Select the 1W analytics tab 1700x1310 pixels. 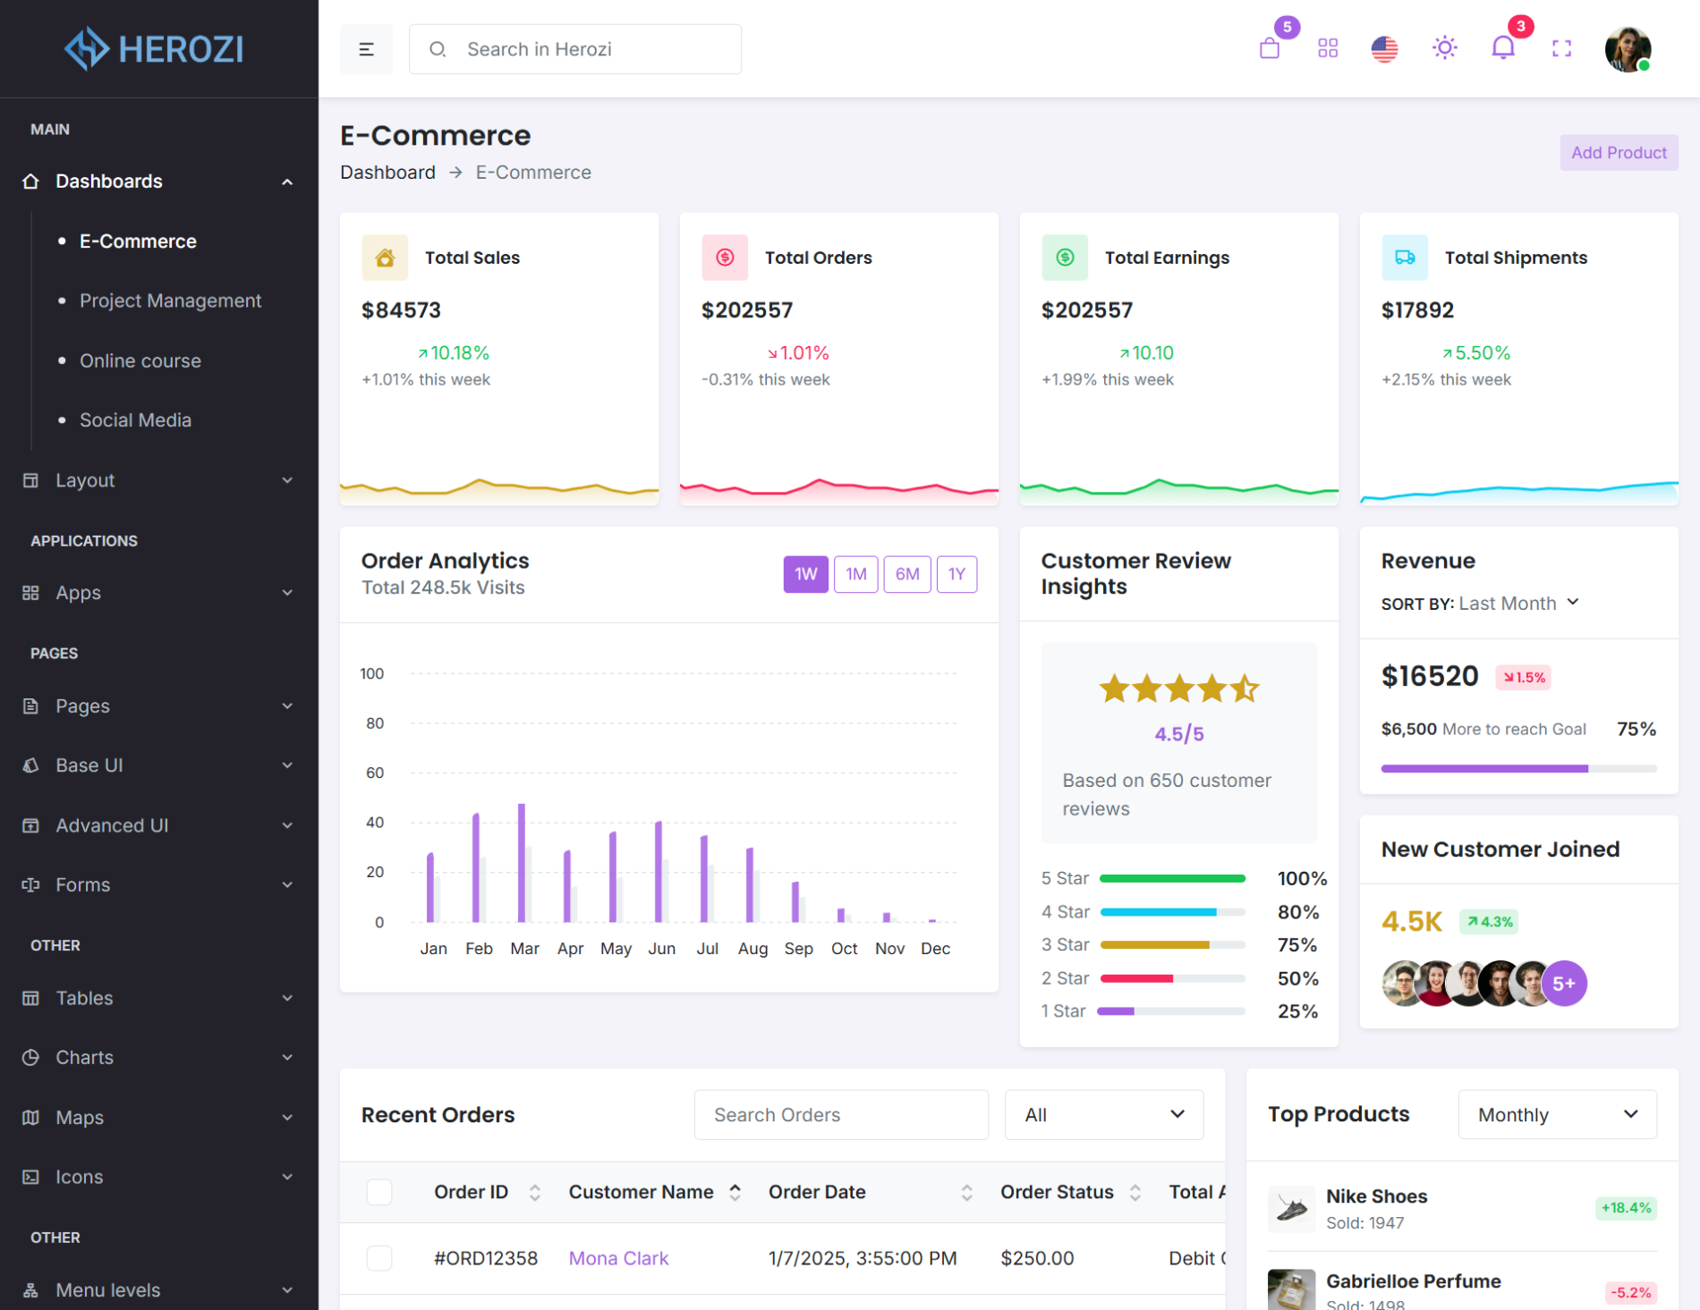click(x=806, y=574)
